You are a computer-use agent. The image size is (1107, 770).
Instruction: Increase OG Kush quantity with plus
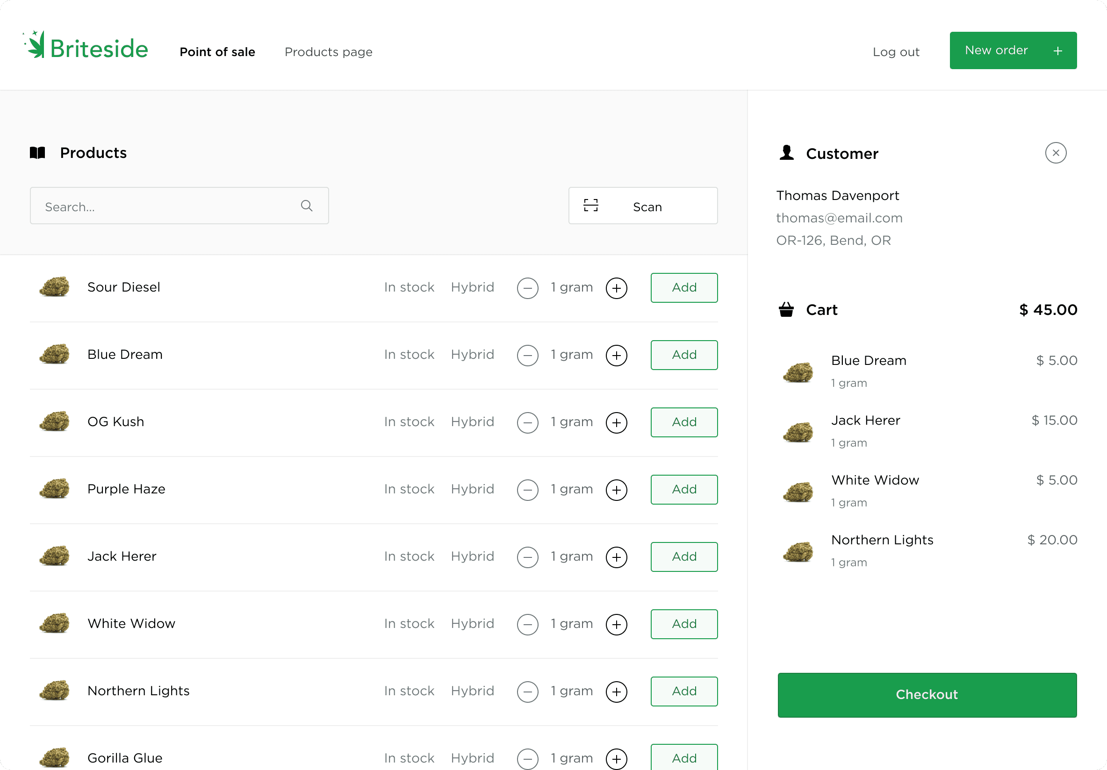(616, 422)
